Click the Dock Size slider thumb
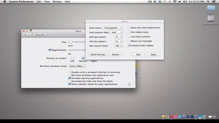This screenshot has width=219, height=123. (71, 42)
